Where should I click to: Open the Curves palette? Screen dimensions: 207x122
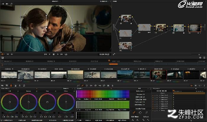click(x=78, y=86)
